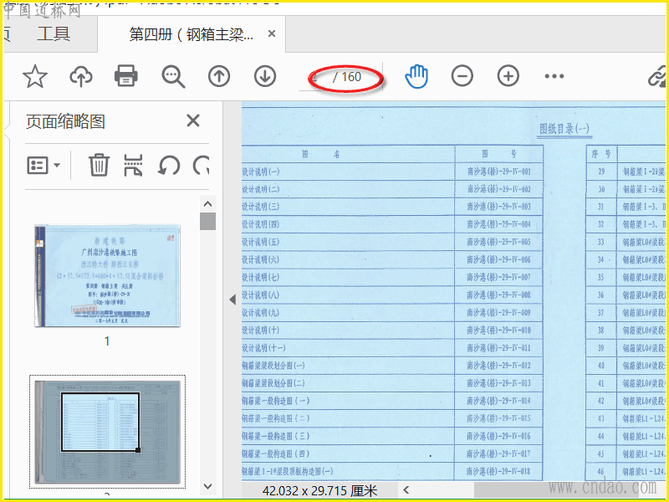Screen dimensions: 669x502
Task: Select page 2 thumbnail
Action: coord(108,432)
